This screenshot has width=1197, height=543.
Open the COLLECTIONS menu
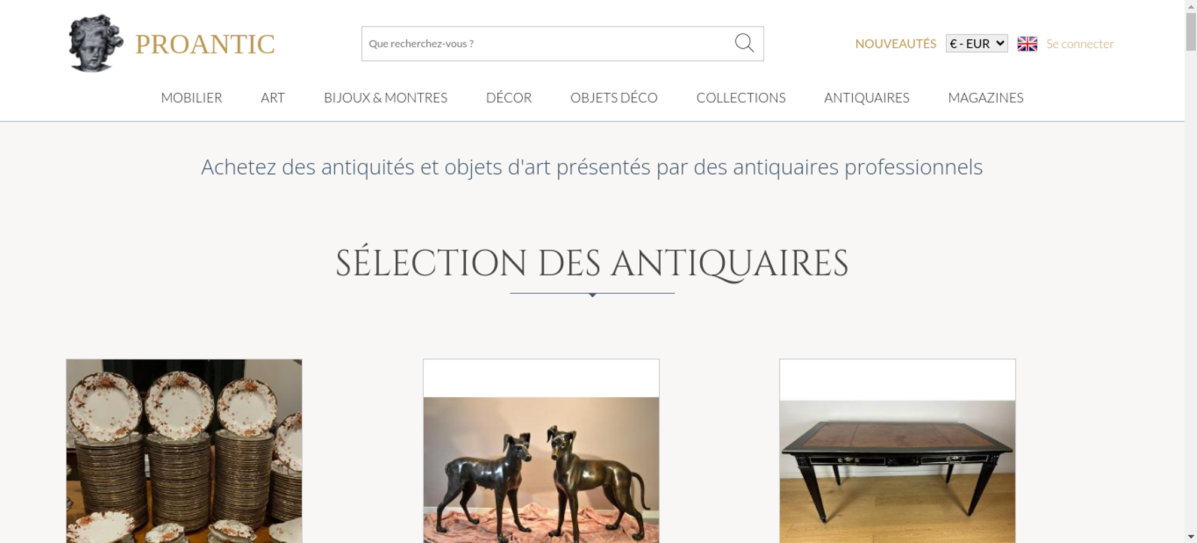[741, 97]
